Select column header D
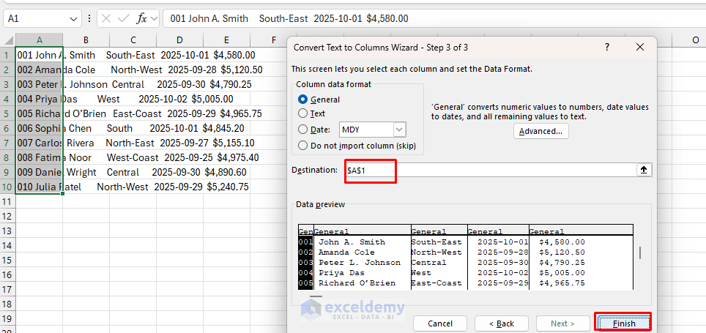The image size is (706, 333). click(x=179, y=40)
